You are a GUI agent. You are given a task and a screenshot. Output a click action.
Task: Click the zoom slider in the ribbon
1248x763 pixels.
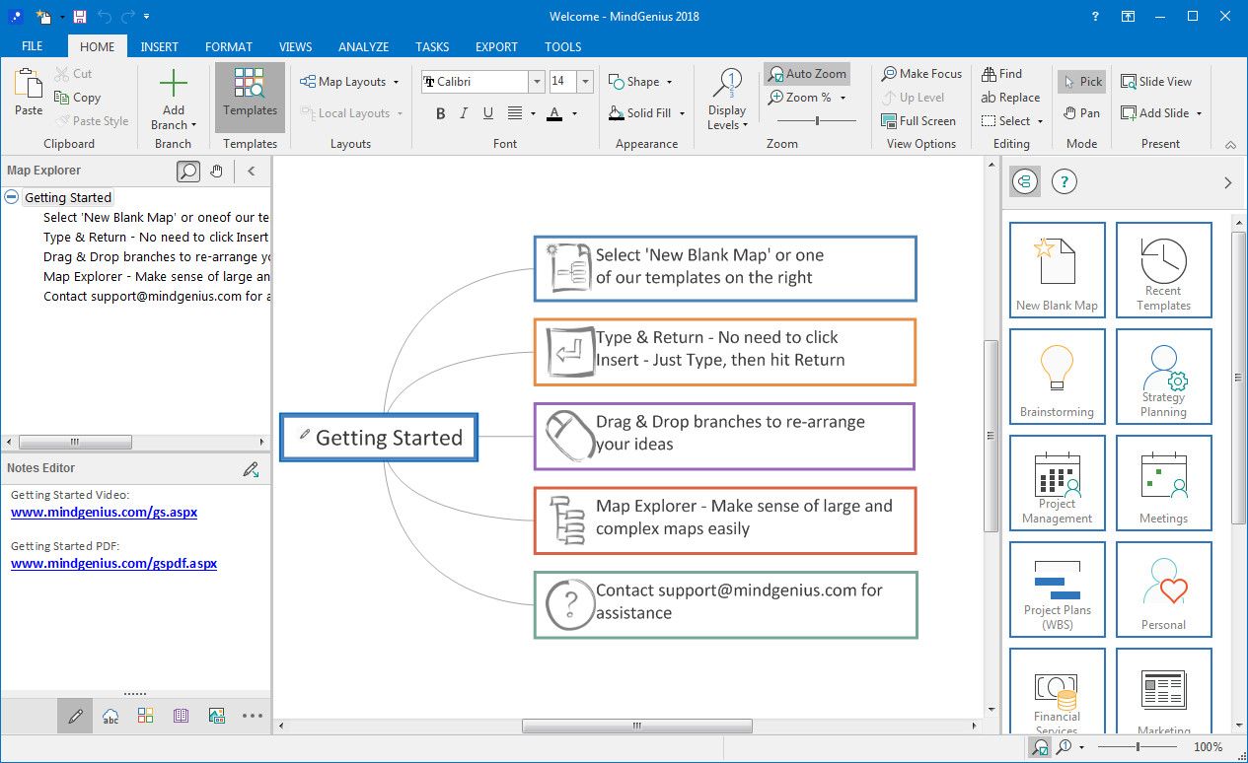point(817,121)
